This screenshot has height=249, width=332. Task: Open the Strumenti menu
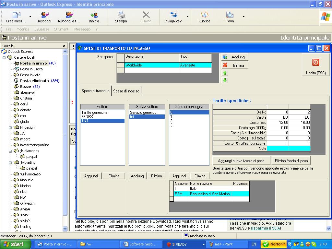click(x=62, y=29)
